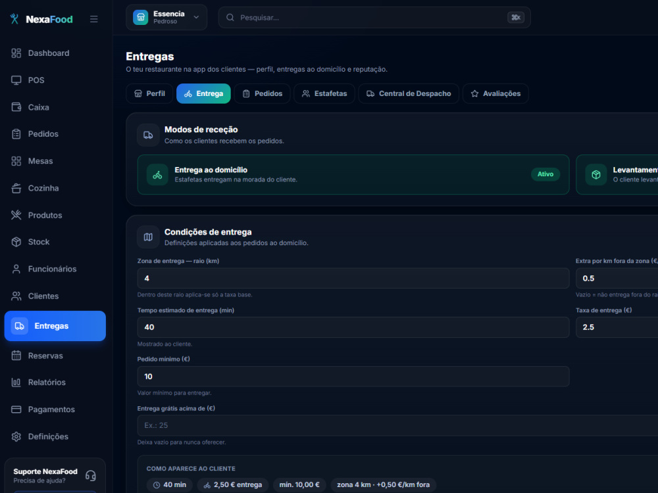
Task: Click the Ativo badge on home delivery
Action: [x=545, y=174]
